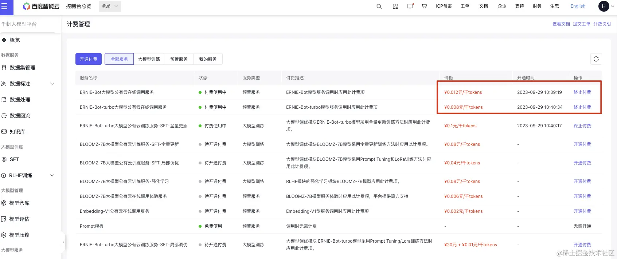The image size is (617, 259).
Task: Click the RLHF训练 sidebar icon
Action: tap(4, 175)
